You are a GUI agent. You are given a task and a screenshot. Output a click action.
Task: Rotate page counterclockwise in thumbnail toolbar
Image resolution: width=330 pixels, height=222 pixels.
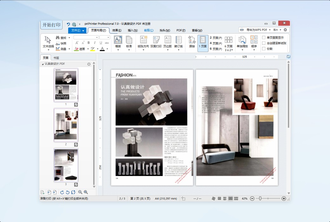click(x=68, y=192)
